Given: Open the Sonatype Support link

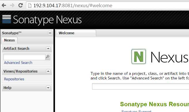Looking at the screenshot, I should tap(136, 111).
